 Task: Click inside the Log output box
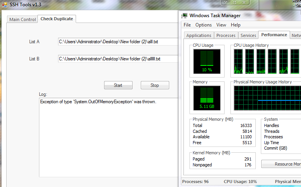109,138
